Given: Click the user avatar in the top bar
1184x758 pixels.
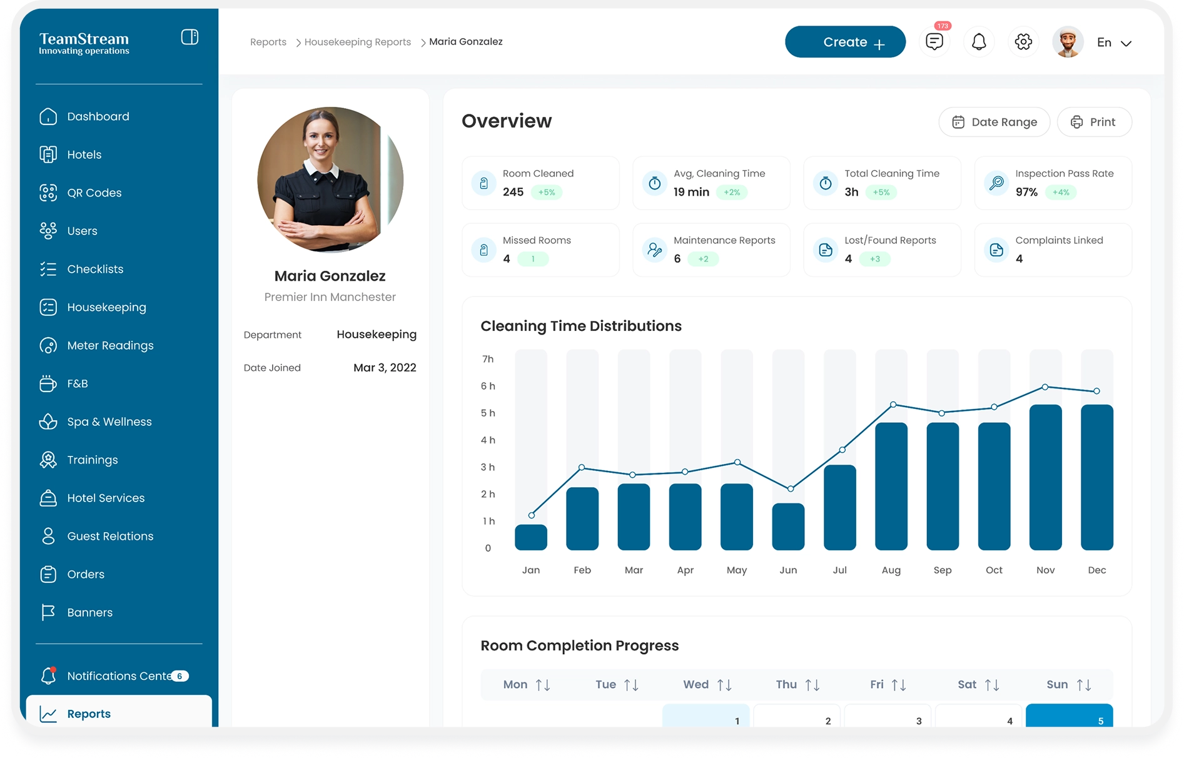Looking at the screenshot, I should click(x=1068, y=42).
